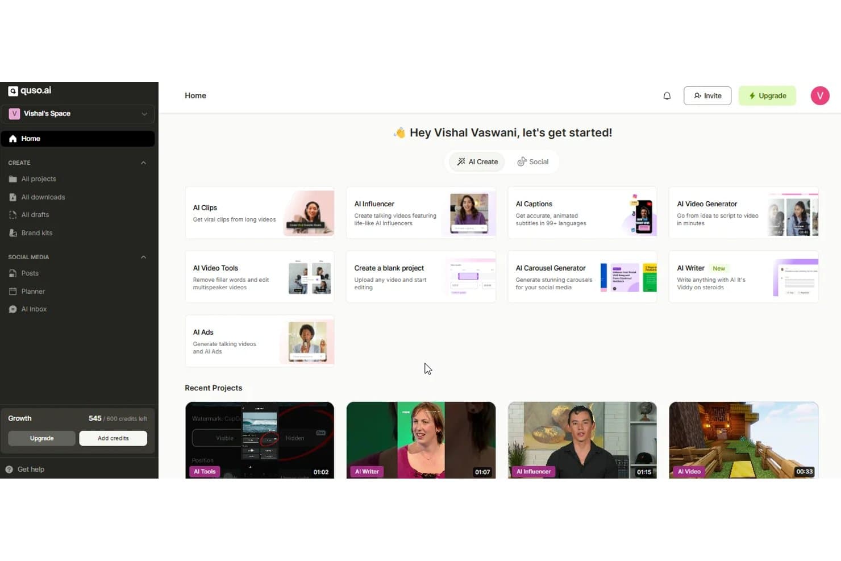
Task: Click the Get help question mark icon
Action: [9, 469]
